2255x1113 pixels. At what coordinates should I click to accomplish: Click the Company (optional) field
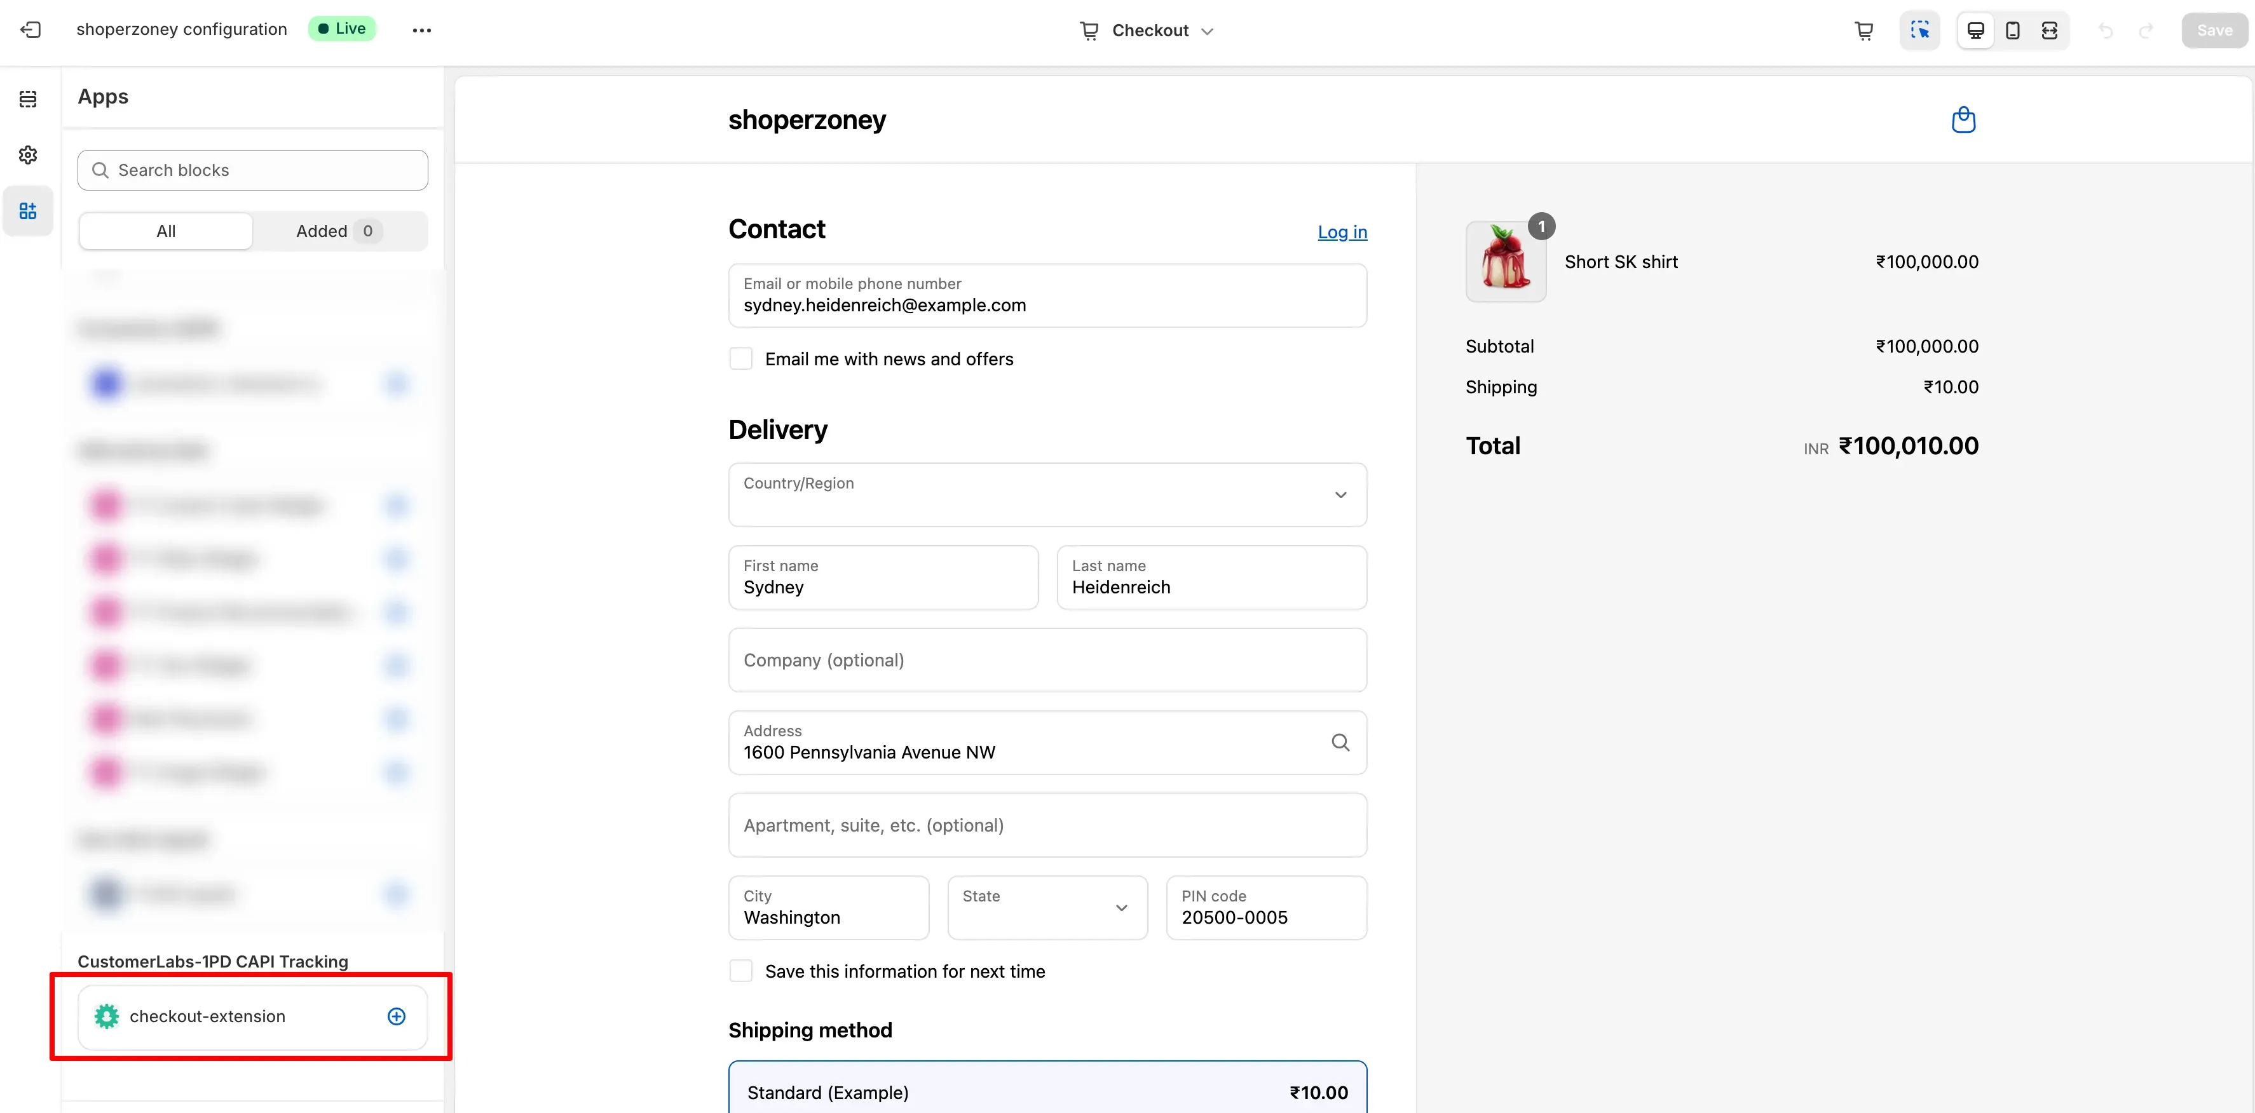coord(1047,660)
